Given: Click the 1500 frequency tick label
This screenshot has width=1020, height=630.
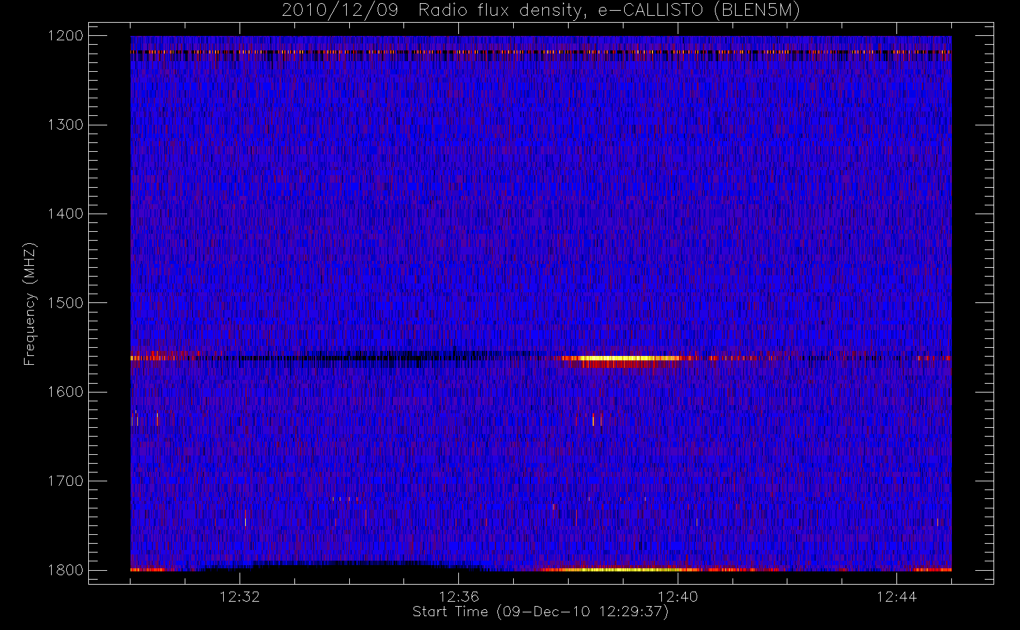Looking at the screenshot, I should [x=66, y=303].
